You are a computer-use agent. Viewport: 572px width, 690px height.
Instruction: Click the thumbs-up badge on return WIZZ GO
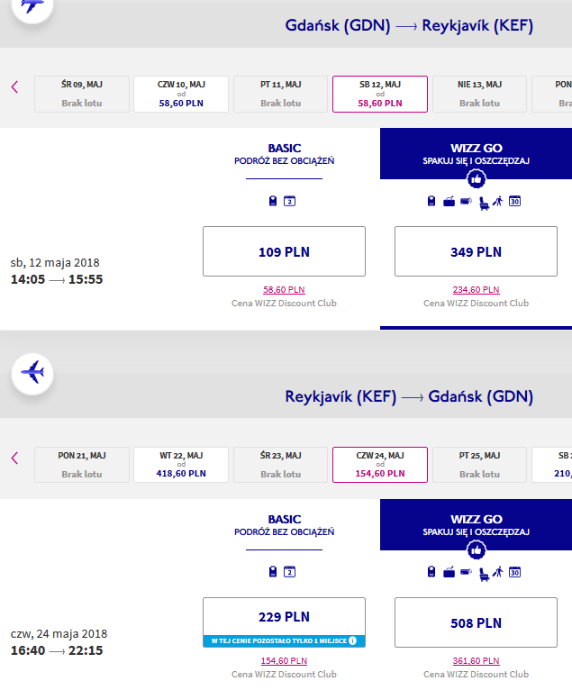point(477,550)
